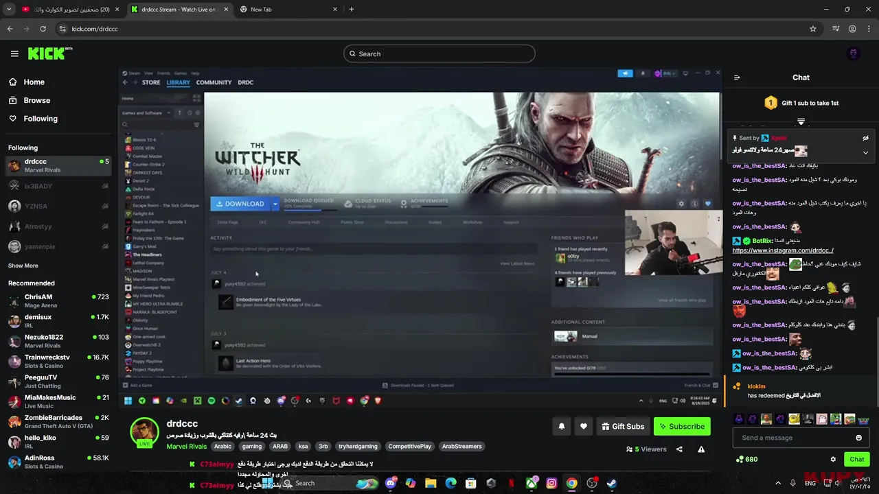Open the Instagram link in chat
879x494 pixels.
point(783,250)
